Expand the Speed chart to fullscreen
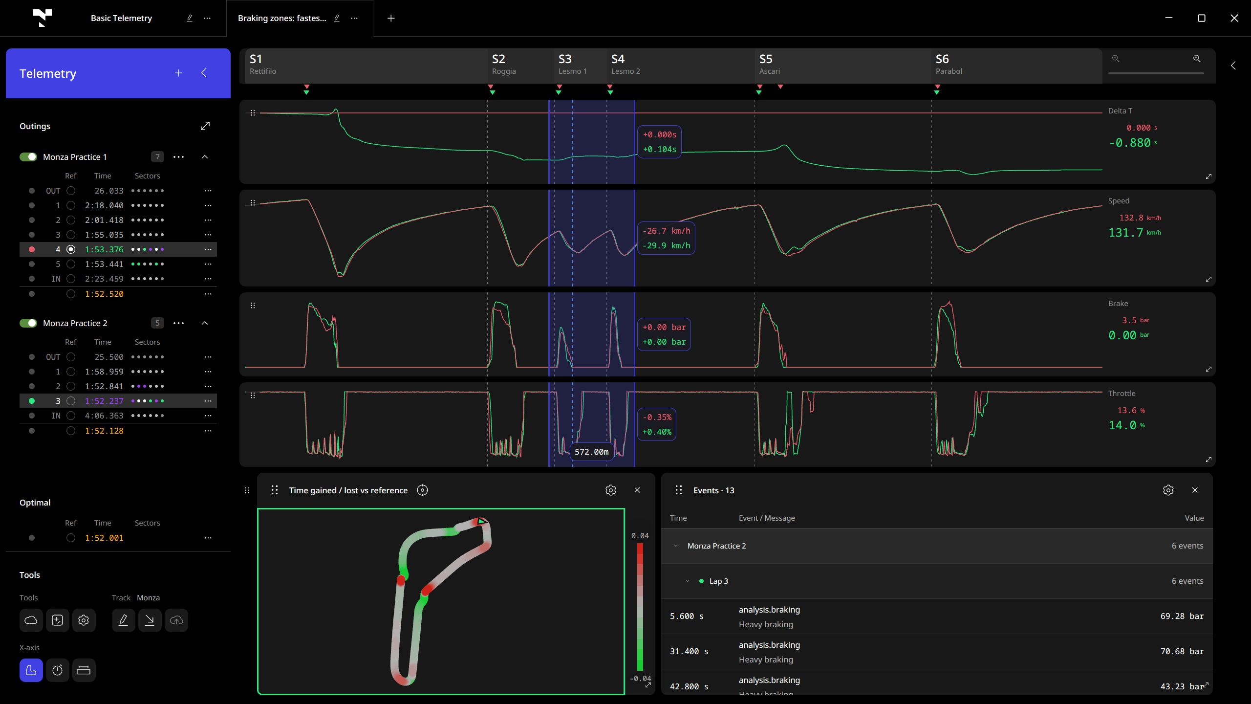Screen dimensions: 1251x704 (1208, 279)
